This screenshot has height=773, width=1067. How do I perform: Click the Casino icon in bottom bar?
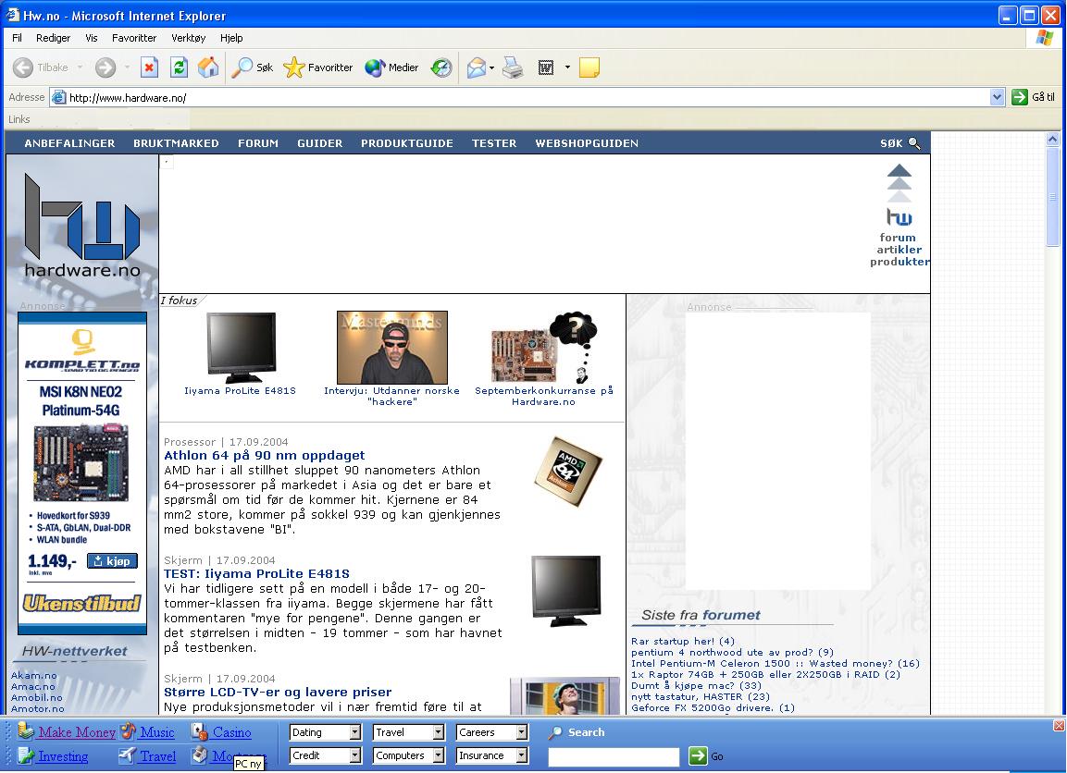199,731
